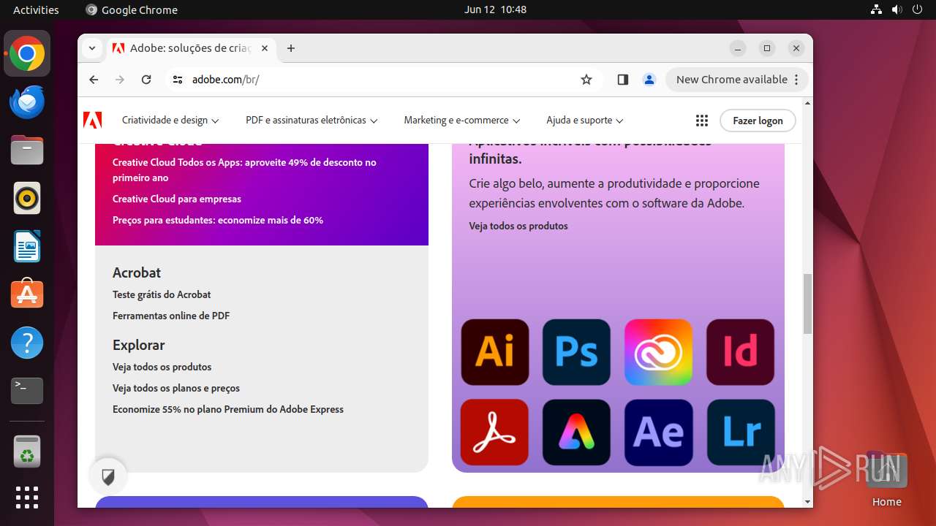Open Rhythmbox from the dock

coord(27,198)
